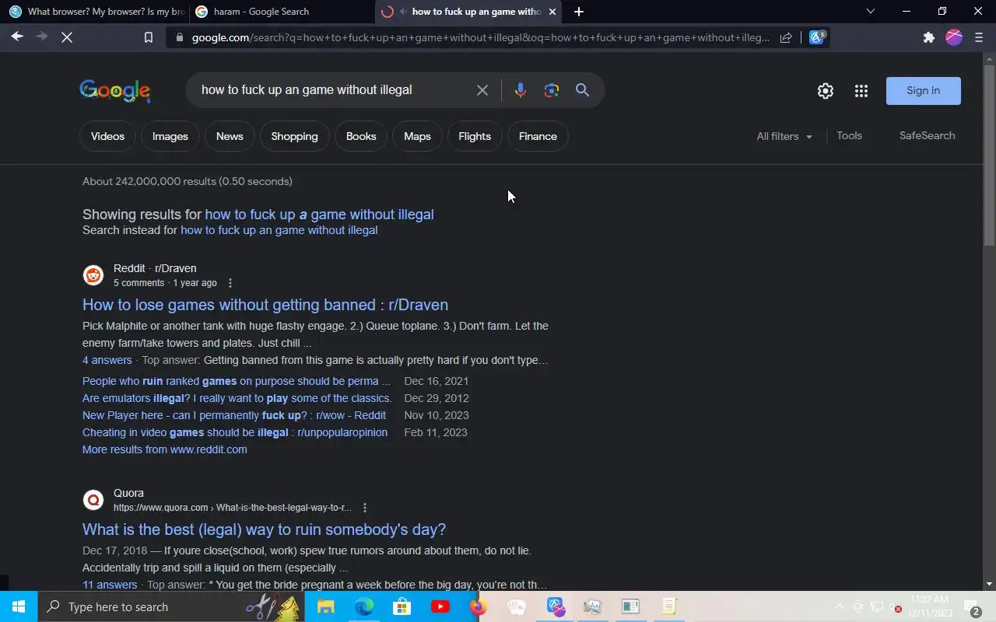Filter results by Images
The width and height of the screenshot is (996, 622).
(x=170, y=136)
